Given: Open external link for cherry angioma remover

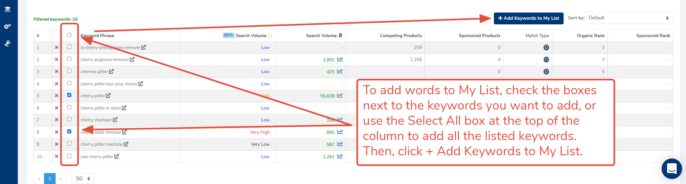Looking at the screenshot, I should pos(132,59).
